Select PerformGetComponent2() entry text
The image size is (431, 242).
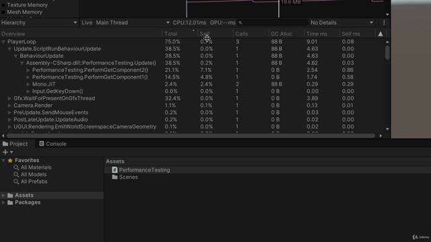click(x=90, y=70)
